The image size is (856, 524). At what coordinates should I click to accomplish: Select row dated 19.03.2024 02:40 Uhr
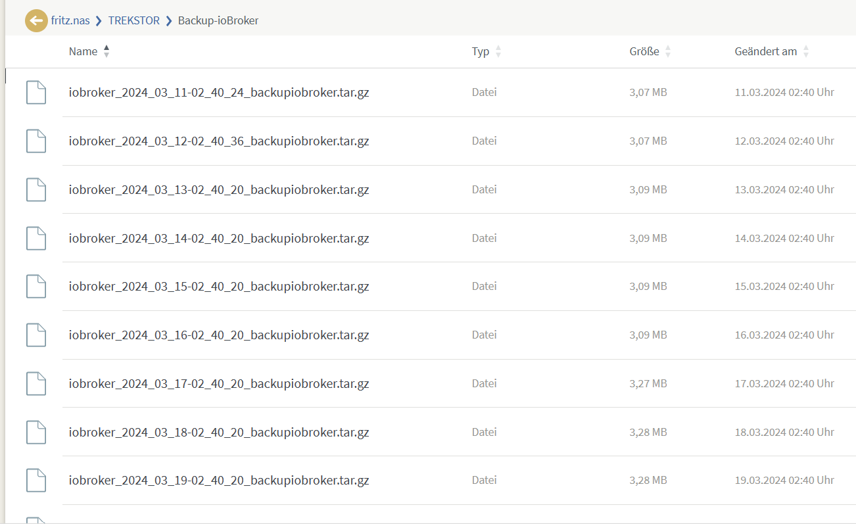click(x=784, y=481)
